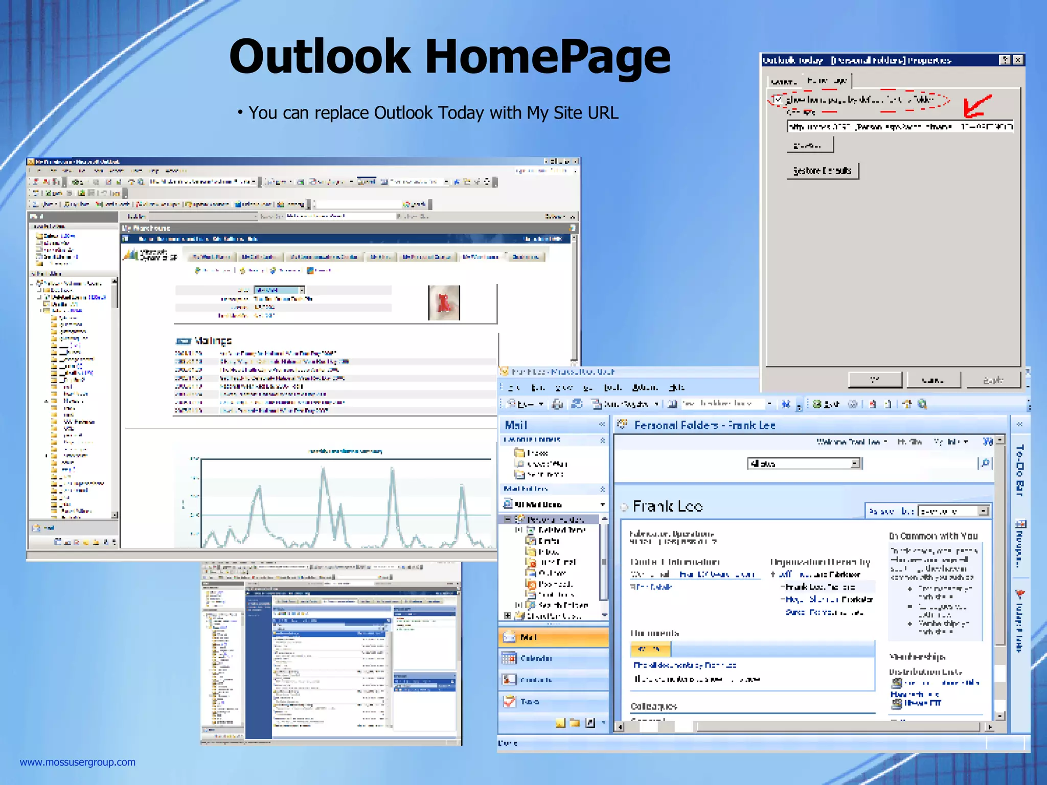The width and height of the screenshot is (1047, 785).
Task: Click OK in the Properties dialog
Action: point(875,380)
